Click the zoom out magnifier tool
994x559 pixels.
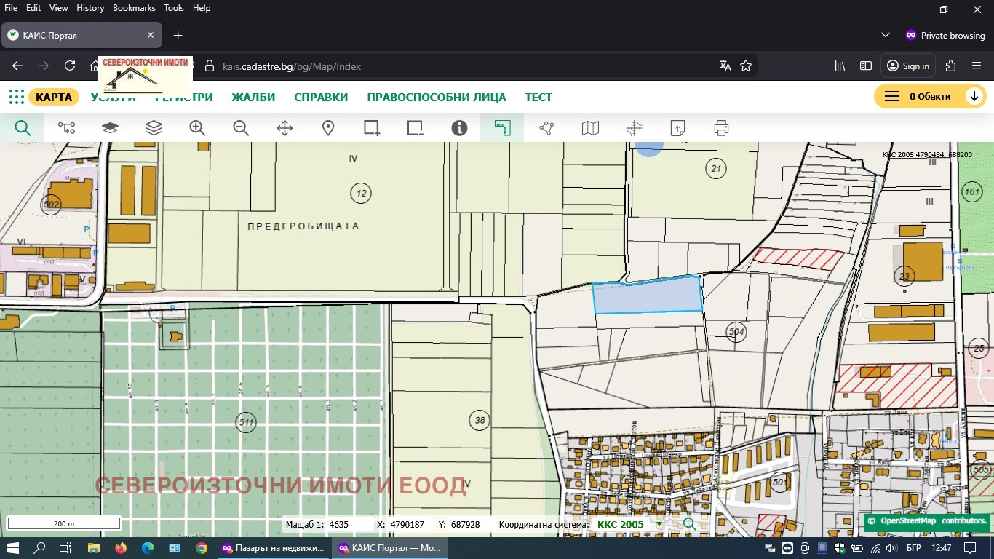(241, 128)
